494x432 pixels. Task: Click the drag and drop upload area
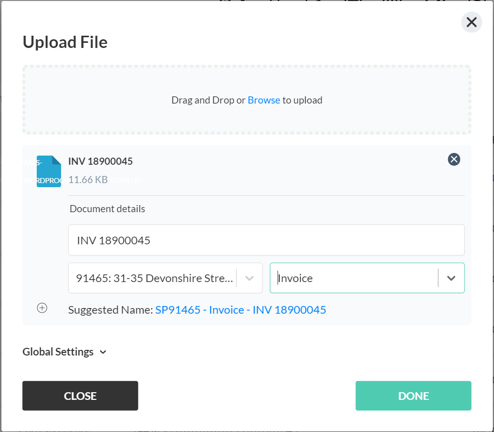[246, 100]
